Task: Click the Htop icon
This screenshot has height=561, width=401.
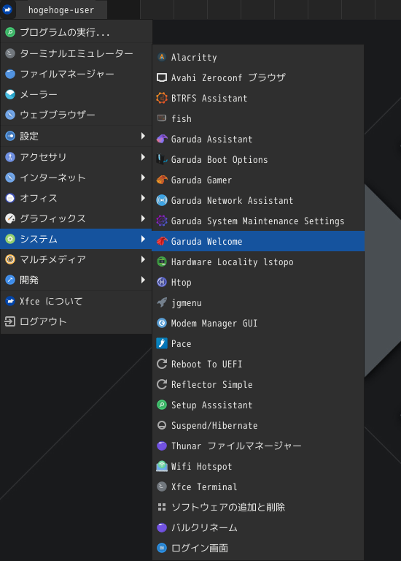Action: (162, 282)
